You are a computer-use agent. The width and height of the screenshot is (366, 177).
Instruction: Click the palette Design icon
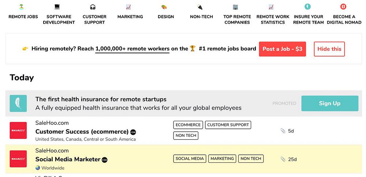point(164,7)
